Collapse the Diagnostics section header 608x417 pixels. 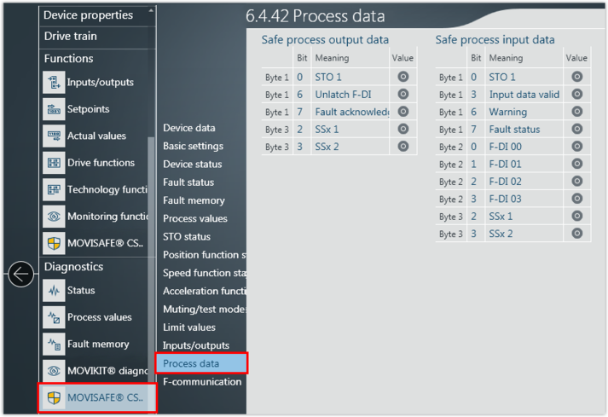tap(73, 267)
